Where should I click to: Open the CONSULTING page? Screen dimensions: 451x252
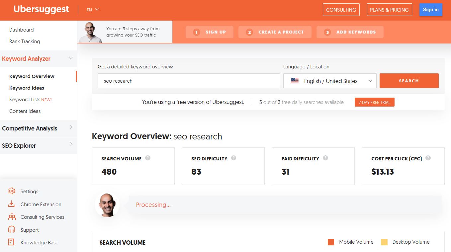[x=341, y=10]
